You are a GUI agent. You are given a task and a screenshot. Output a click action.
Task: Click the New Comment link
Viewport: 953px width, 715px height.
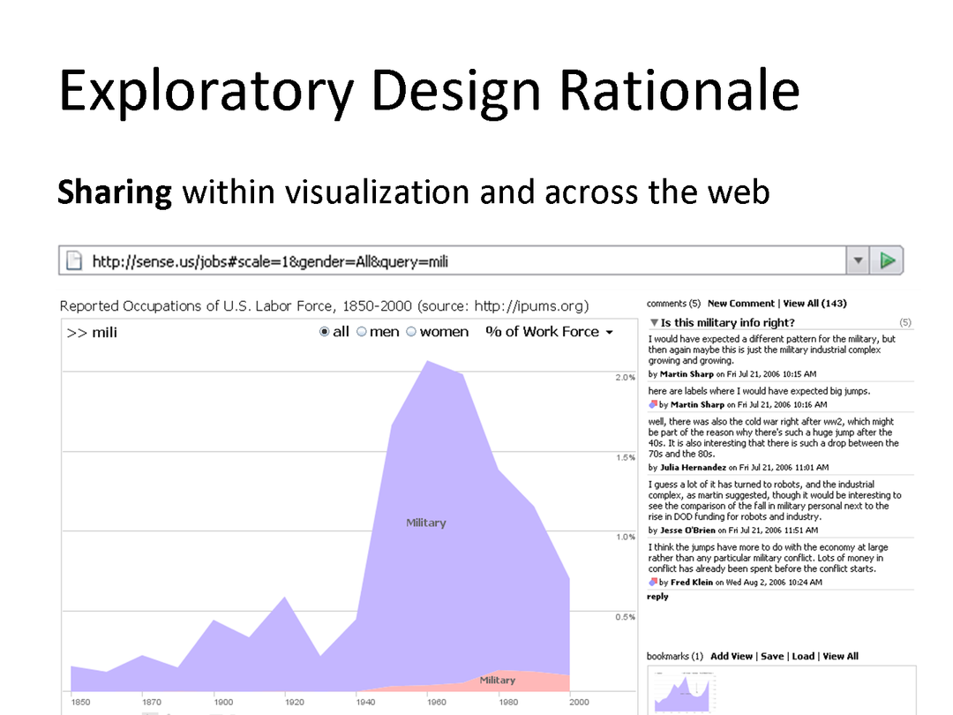click(x=741, y=304)
